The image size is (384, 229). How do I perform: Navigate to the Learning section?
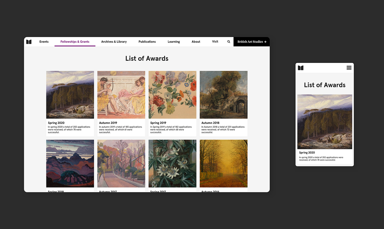click(174, 42)
